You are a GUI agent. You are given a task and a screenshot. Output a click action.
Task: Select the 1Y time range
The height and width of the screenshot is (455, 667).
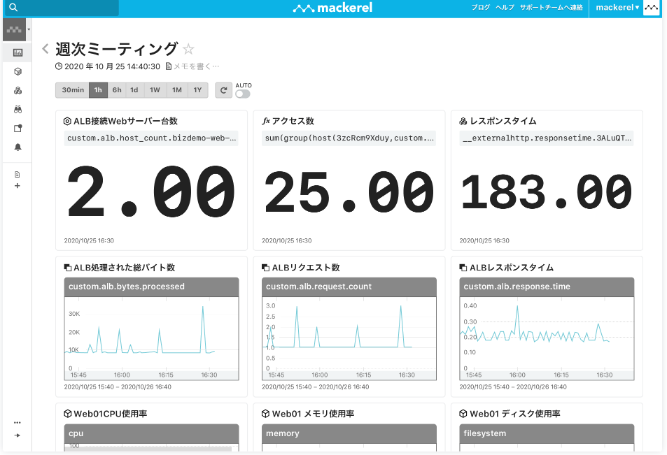(198, 90)
